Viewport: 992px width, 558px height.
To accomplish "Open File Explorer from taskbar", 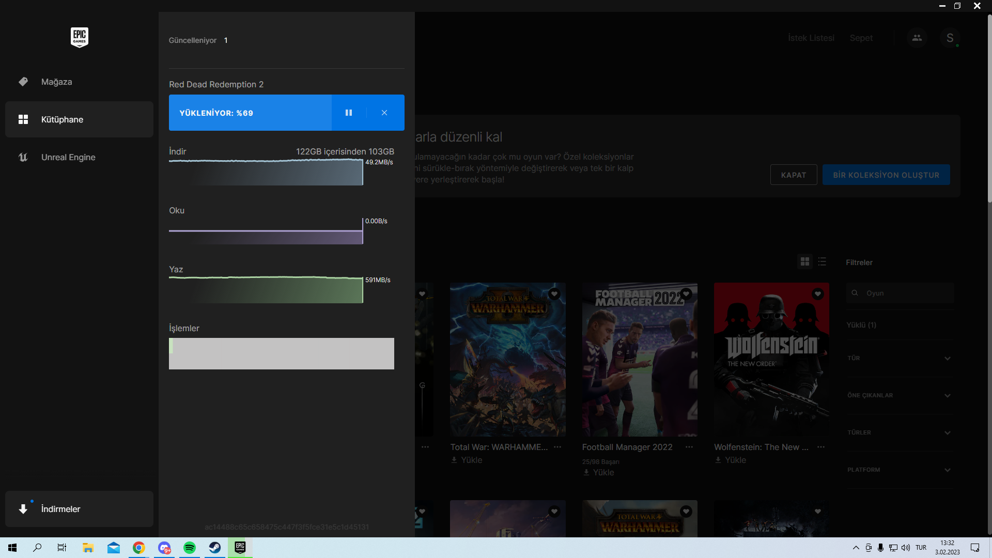I will point(88,548).
